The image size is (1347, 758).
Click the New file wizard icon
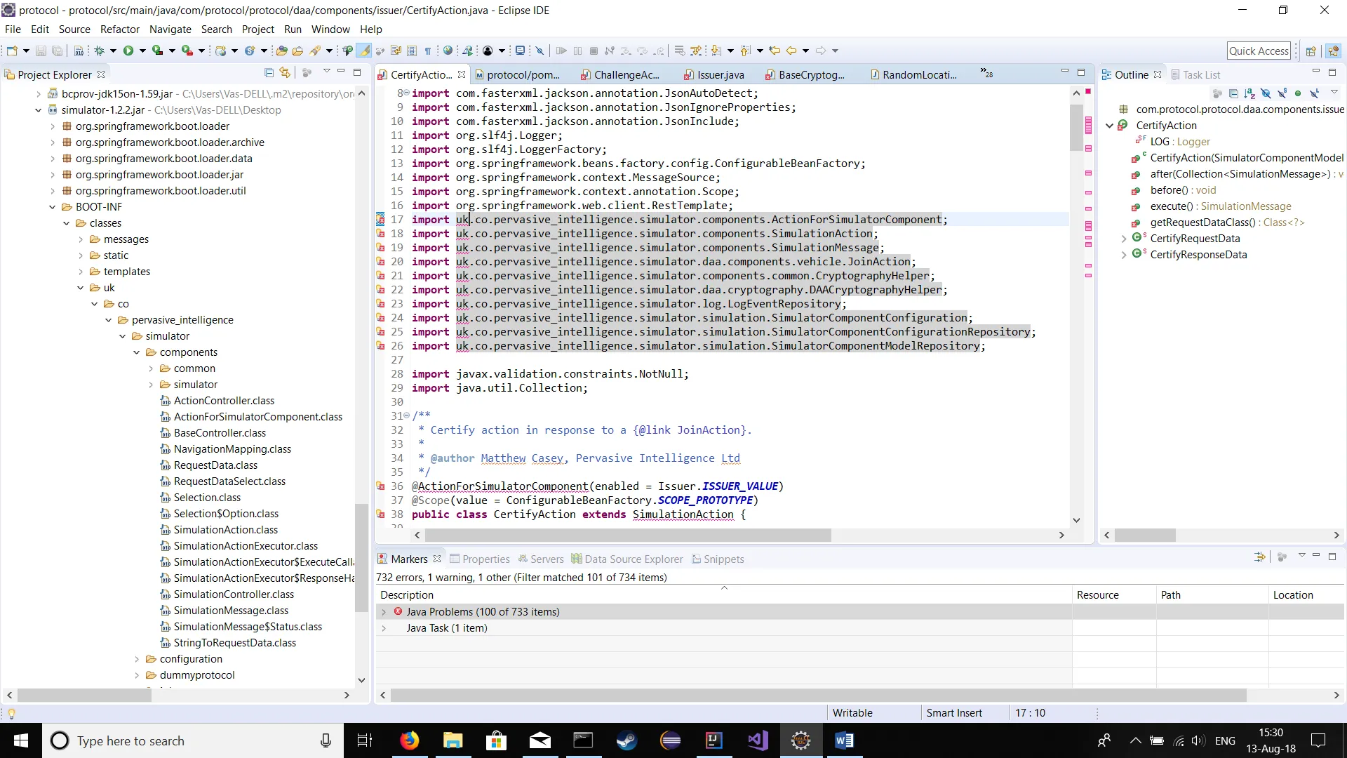click(x=12, y=51)
